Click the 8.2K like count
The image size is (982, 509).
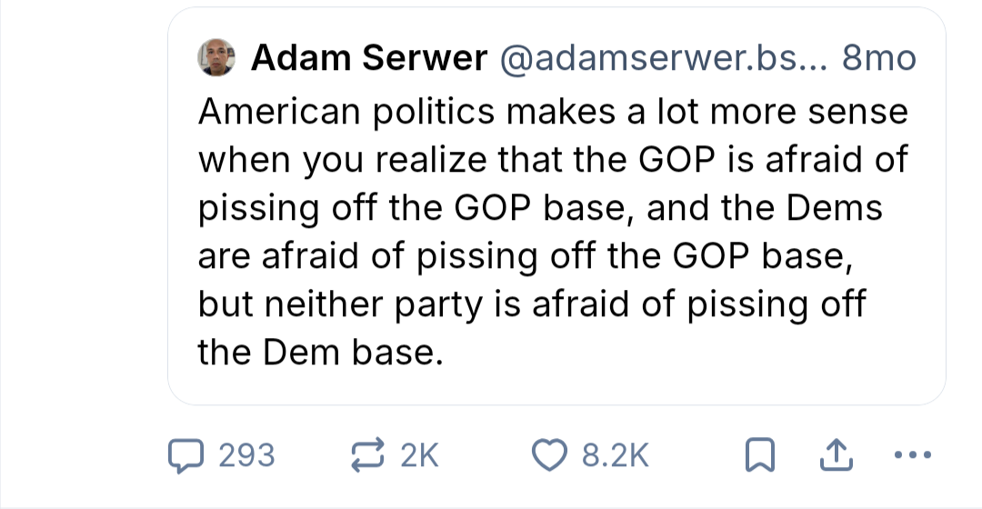[616, 455]
